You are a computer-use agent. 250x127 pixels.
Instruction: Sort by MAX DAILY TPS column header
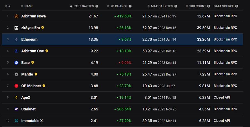pos(160,6)
